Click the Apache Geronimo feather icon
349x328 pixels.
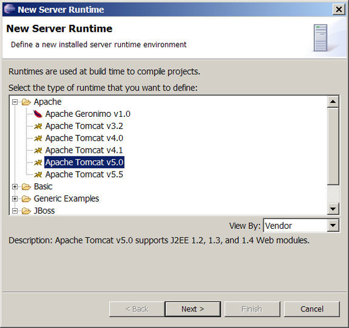pos(38,114)
